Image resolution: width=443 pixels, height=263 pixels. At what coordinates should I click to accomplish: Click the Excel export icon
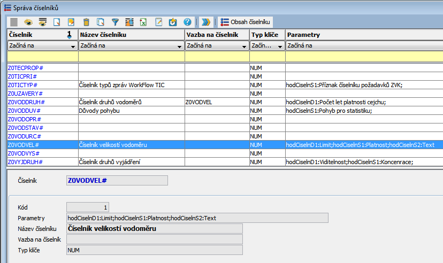pos(144,22)
